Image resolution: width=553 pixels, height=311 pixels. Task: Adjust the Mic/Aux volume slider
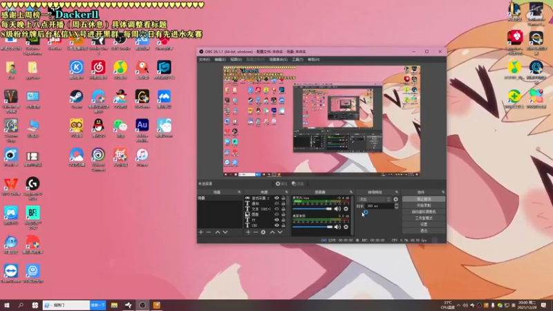click(x=312, y=209)
